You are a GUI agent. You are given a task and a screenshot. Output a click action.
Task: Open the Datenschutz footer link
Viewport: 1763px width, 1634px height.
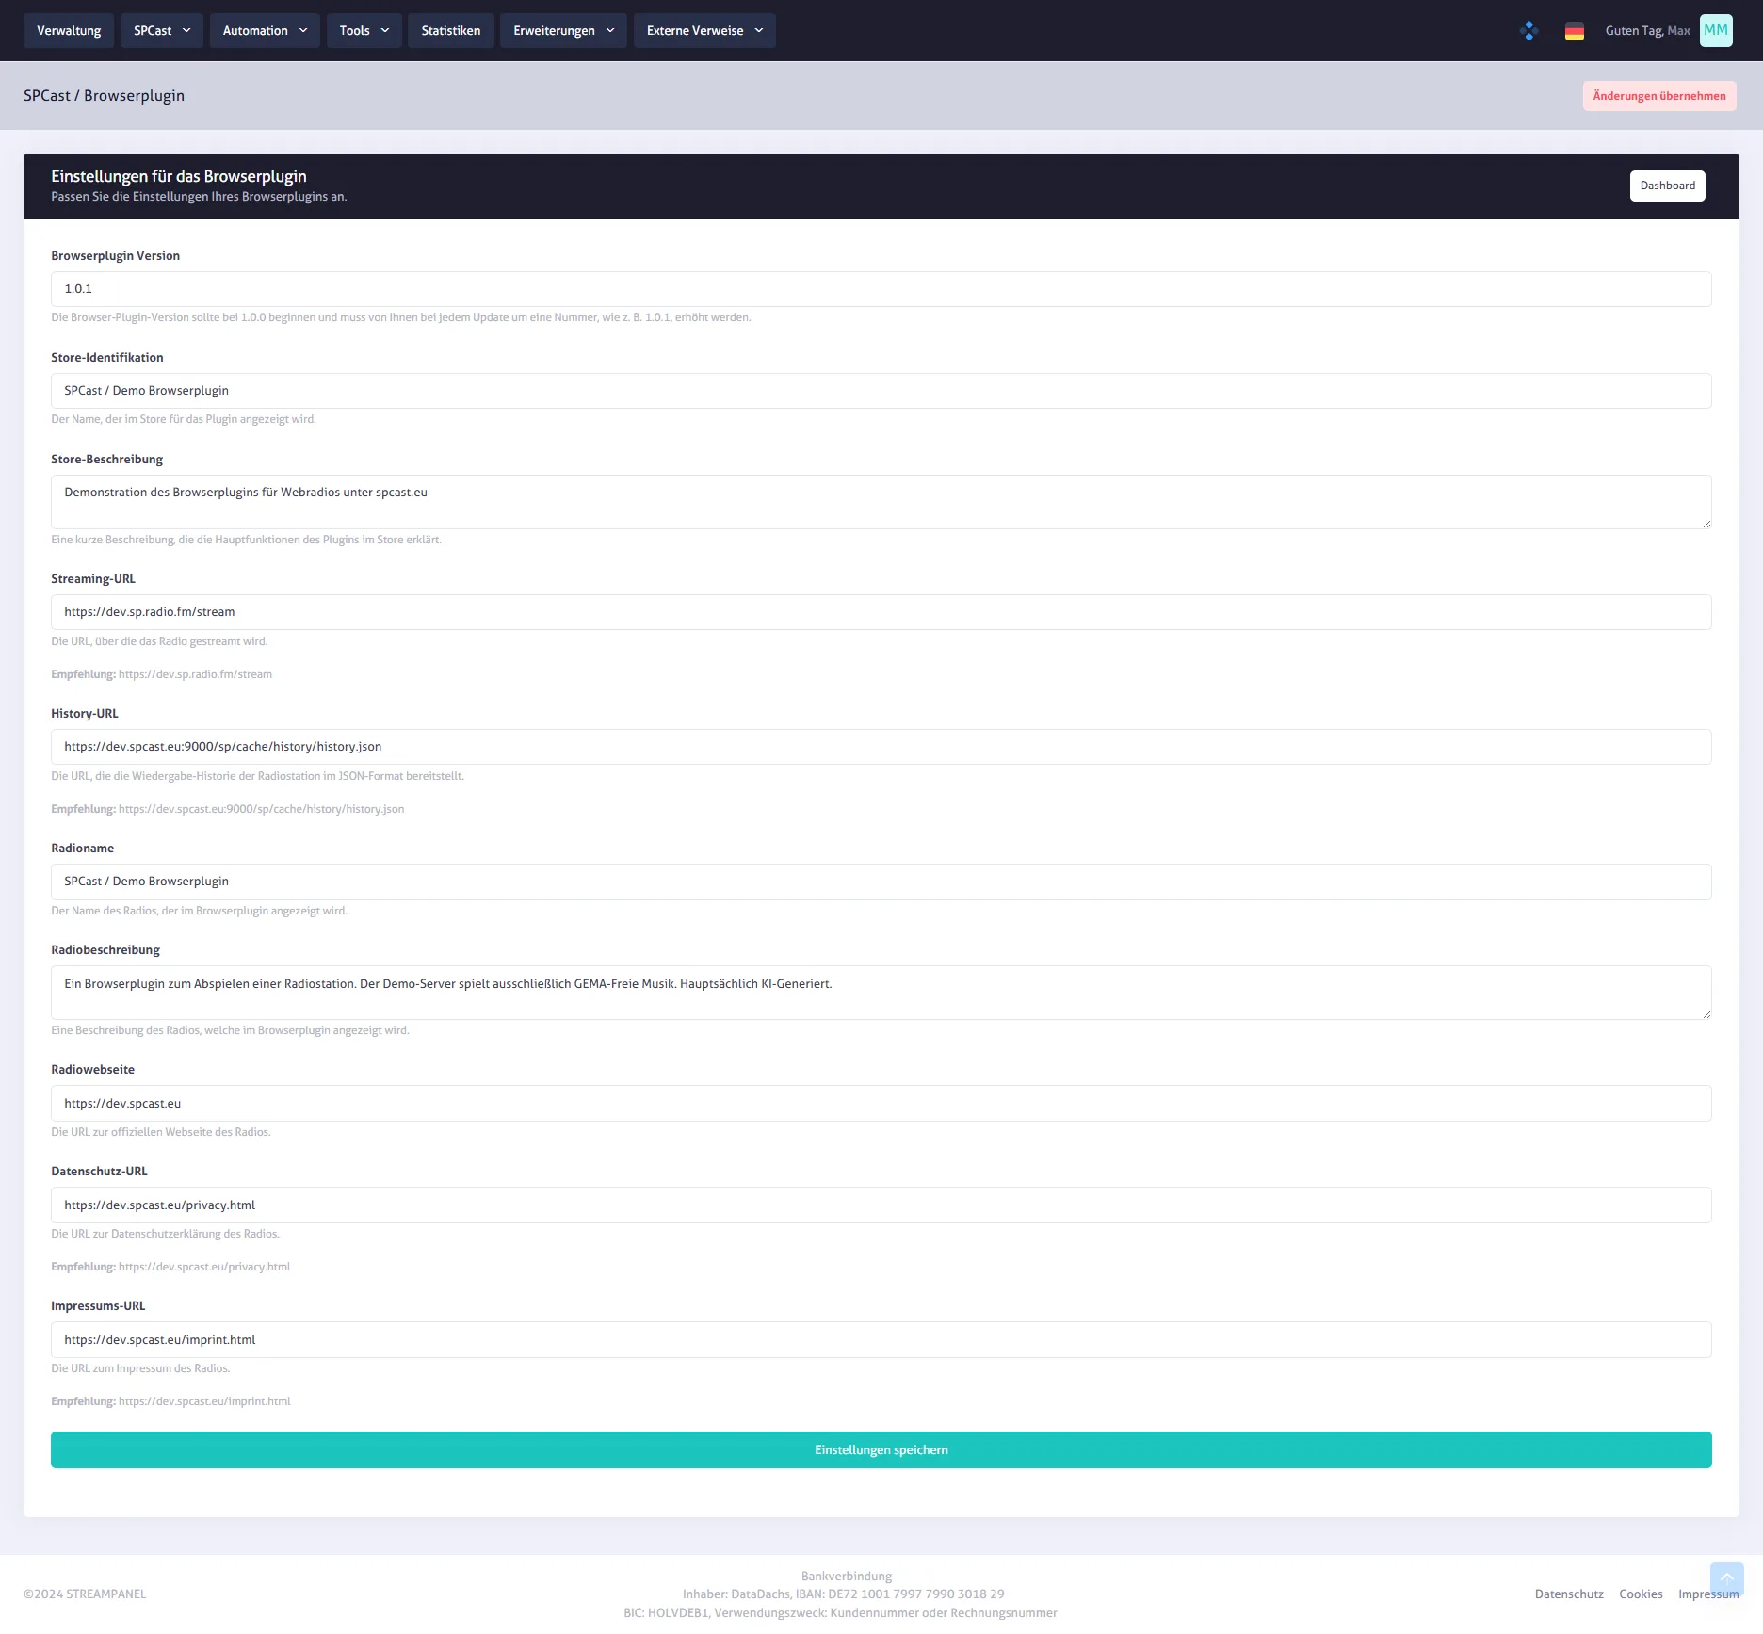tap(1569, 1594)
